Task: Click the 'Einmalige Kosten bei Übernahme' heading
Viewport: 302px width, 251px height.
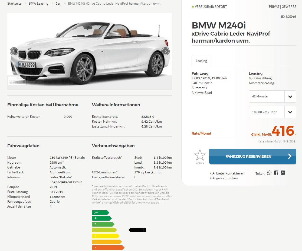Action: click(x=43, y=105)
